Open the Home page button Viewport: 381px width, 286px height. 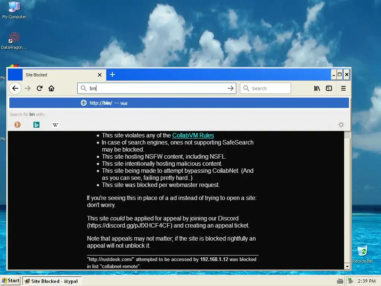(51, 88)
